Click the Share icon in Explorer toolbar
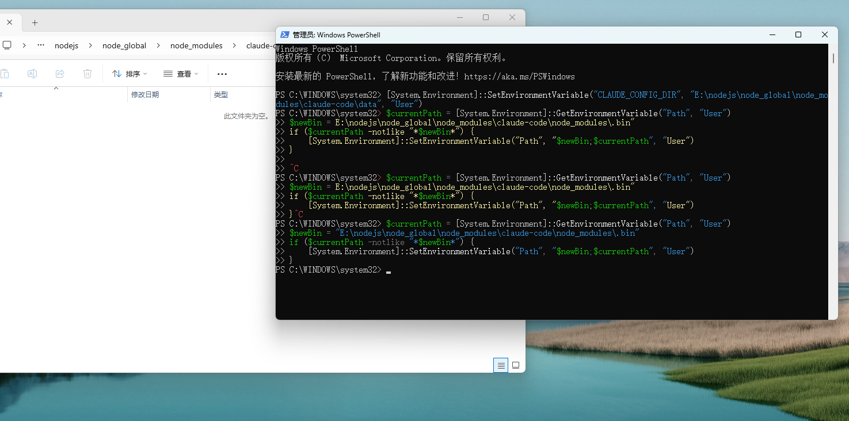 [x=60, y=74]
